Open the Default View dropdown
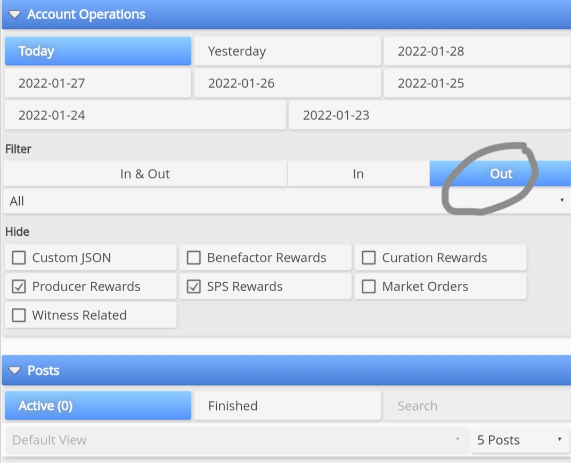Screen dimensions: 571x463 (236, 440)
